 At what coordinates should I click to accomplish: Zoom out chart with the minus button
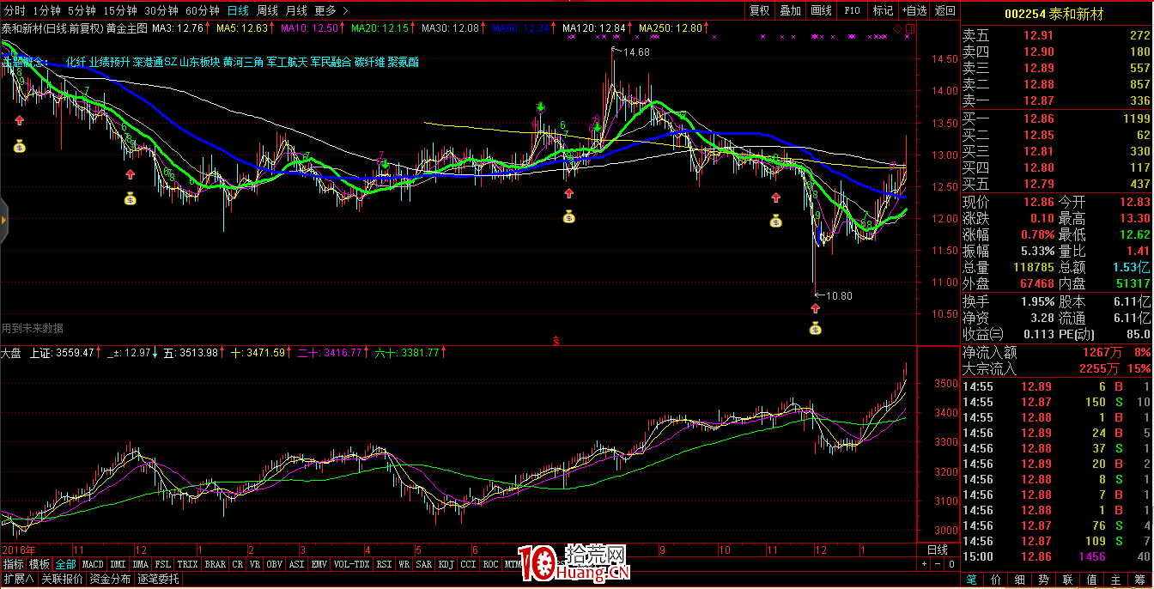[936, 564]
